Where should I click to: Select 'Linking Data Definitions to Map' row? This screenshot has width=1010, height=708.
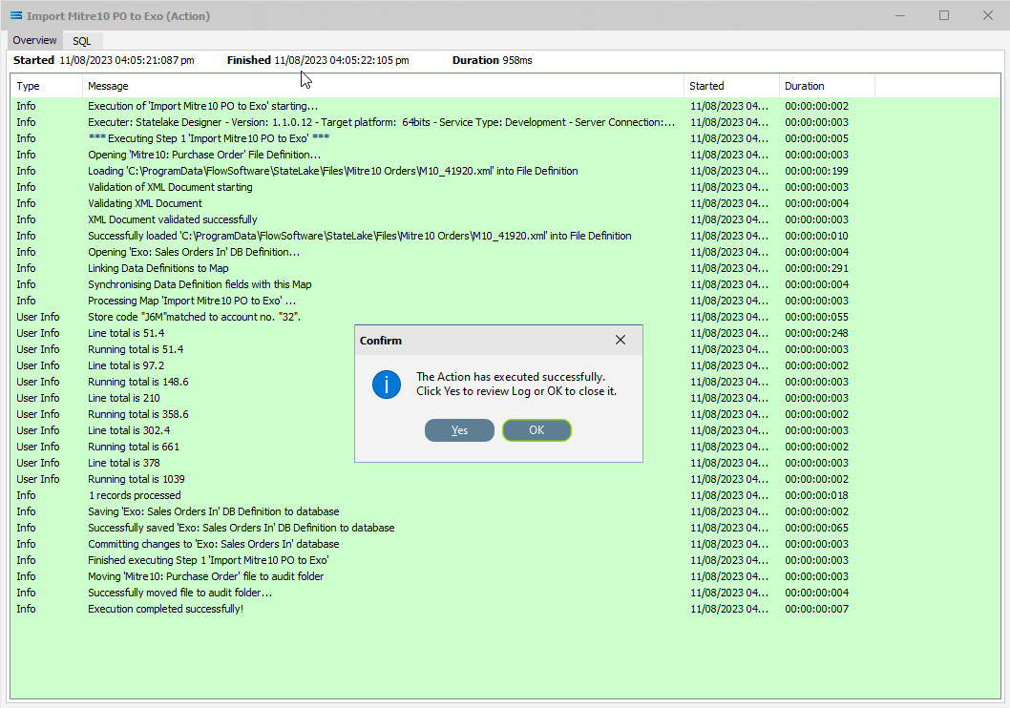(505, 268)
